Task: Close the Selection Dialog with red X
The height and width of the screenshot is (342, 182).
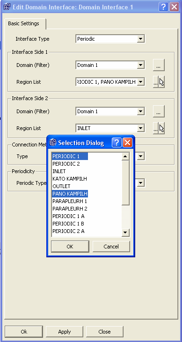Action: pyautogui.click(x=127, y=143)
